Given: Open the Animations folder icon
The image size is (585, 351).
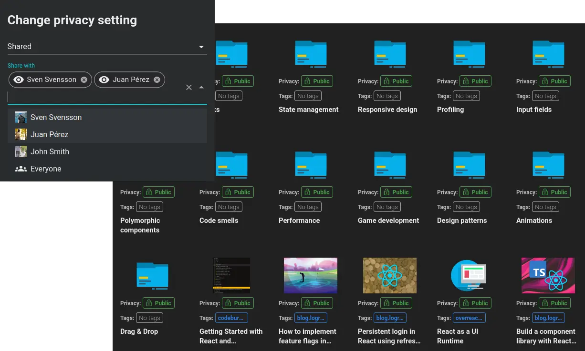Looking at the screenshot, I should (x=548, y=164).
